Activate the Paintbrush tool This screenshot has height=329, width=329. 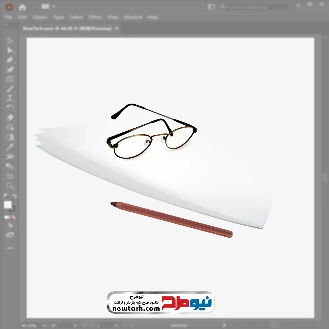10,89
